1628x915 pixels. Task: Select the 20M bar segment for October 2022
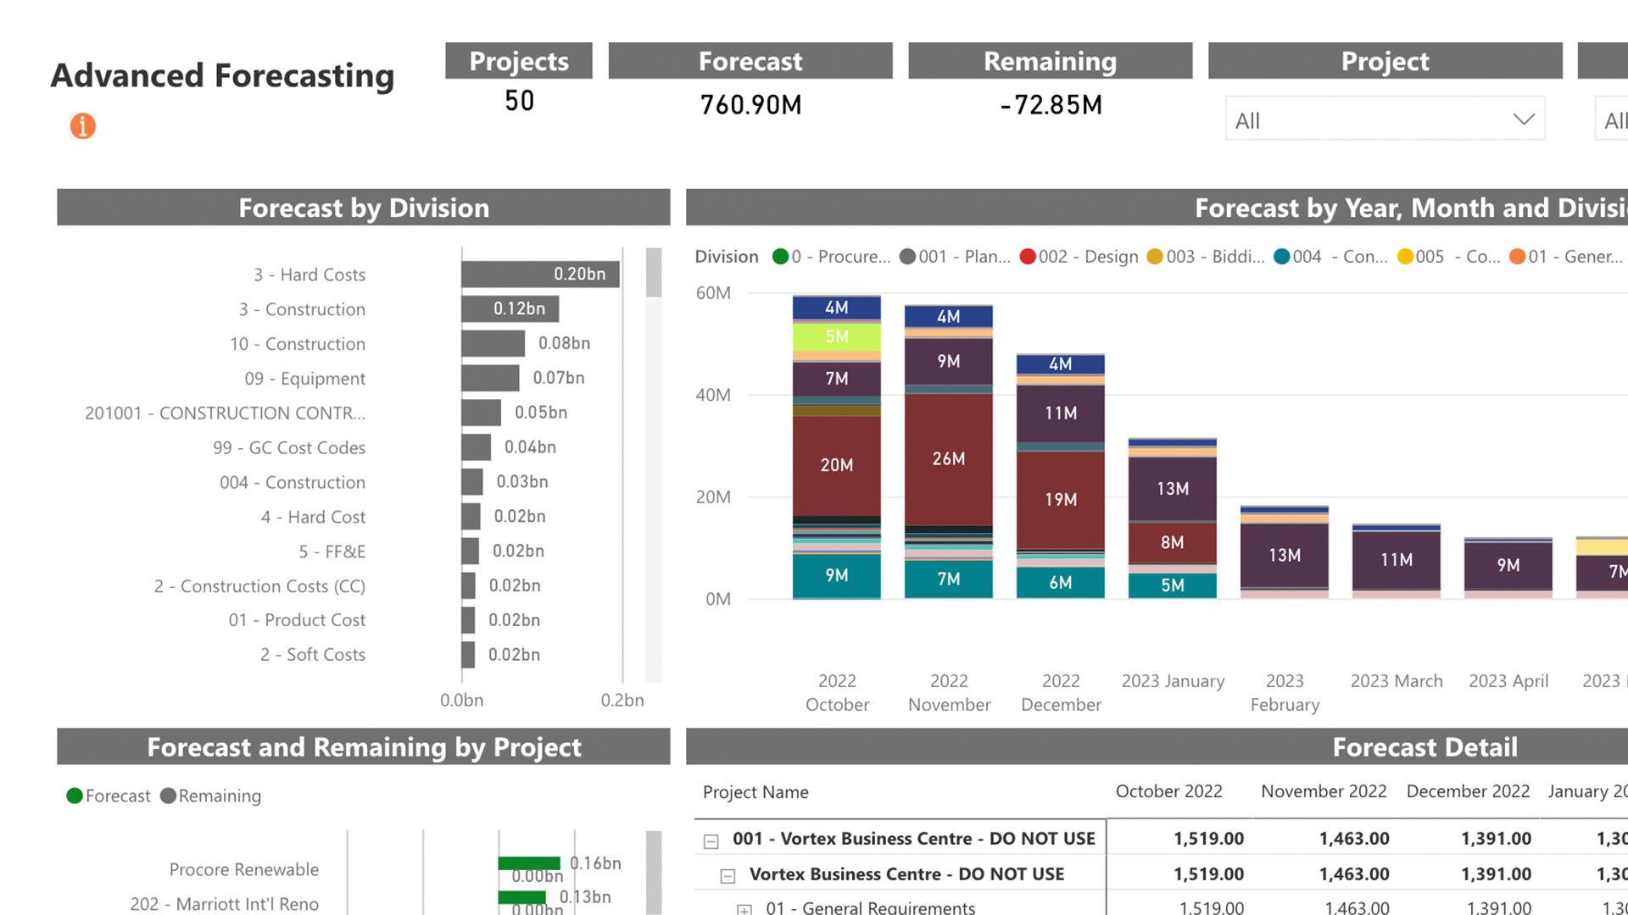(x=836, y=464)
